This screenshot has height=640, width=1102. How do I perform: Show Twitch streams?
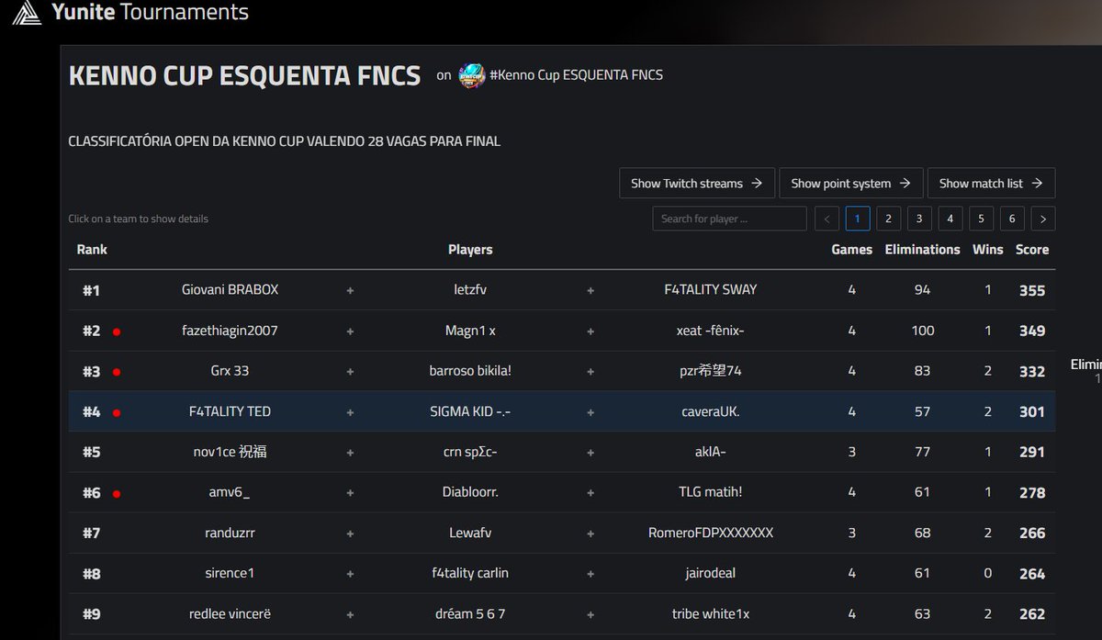coord(697,183)
